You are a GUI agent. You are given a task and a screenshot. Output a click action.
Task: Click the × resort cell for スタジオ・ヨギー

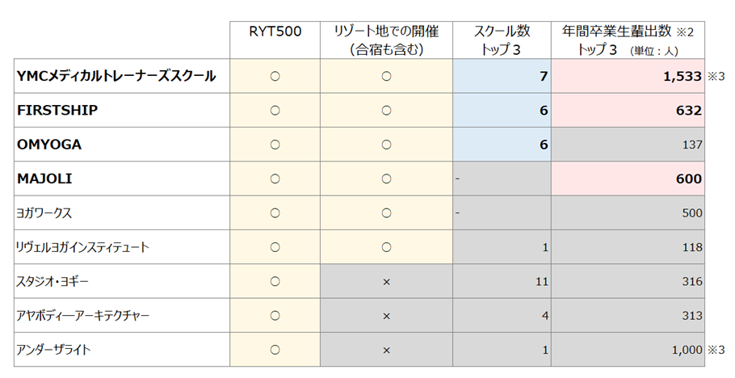coord(386,281)
